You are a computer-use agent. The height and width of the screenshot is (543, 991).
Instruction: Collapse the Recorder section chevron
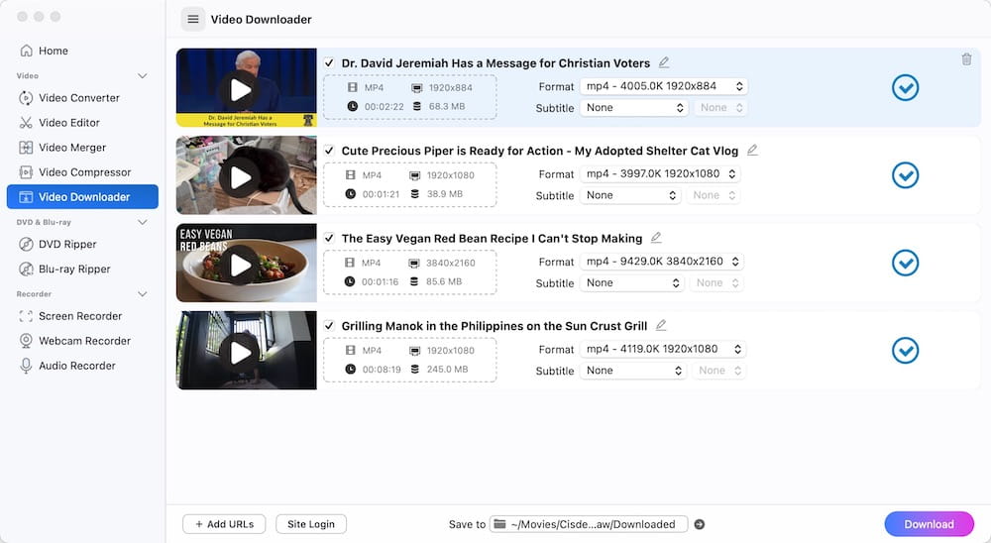click(x=142, y=294)
